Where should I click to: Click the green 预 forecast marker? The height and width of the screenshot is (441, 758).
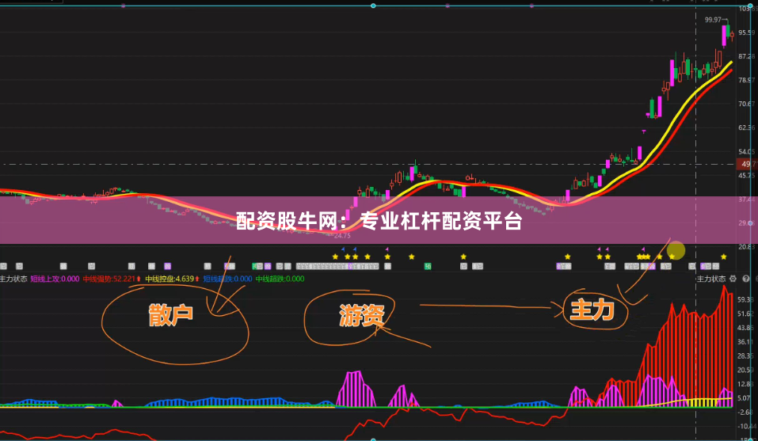[428, 266]
